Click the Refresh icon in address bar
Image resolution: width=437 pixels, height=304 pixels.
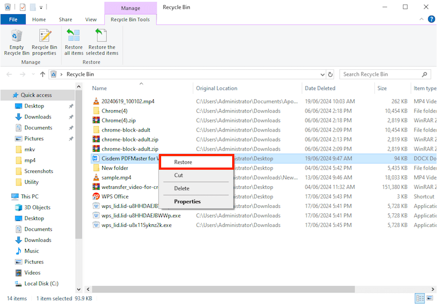(x=330, y=74)
